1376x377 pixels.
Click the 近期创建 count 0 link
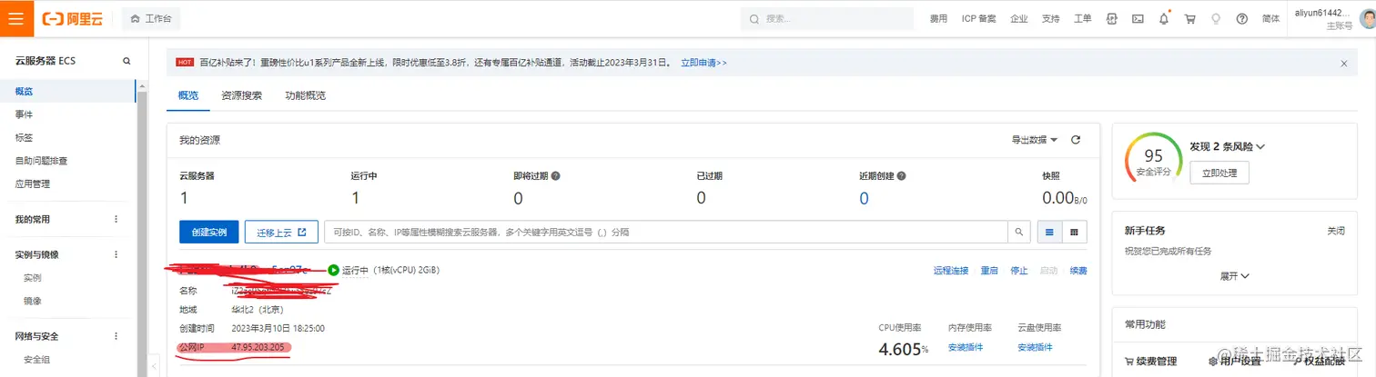coord(864,197)
